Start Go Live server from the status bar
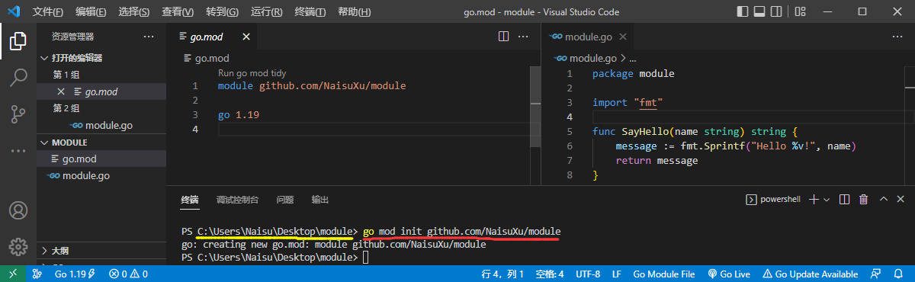This screenshot has width=915, height=282. [729, 274]
